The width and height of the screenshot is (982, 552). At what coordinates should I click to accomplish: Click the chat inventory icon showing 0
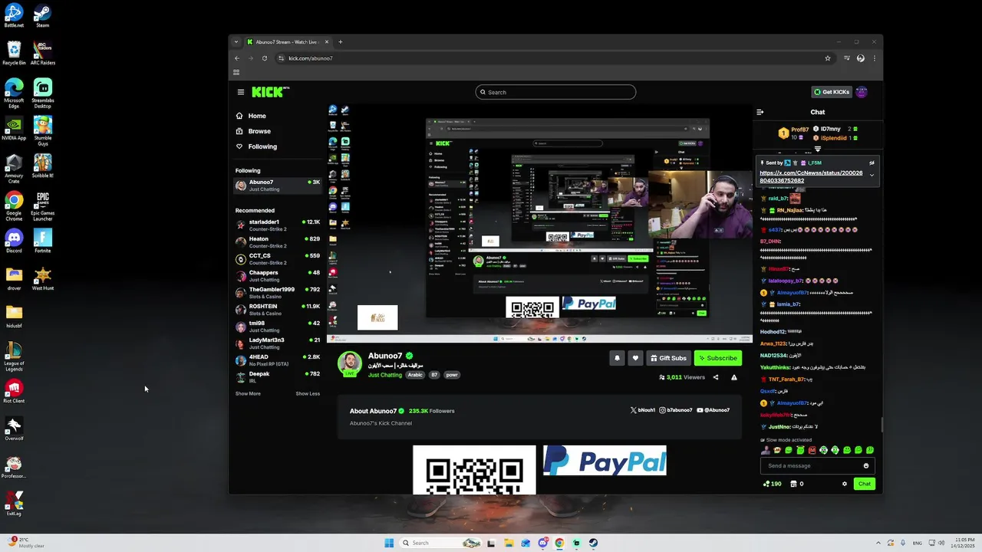click(x=797, y=484)
